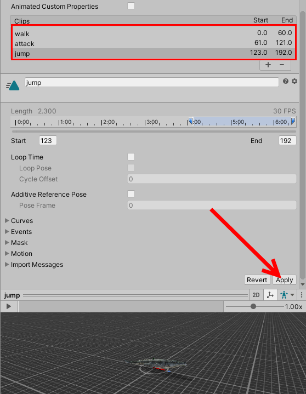Open the avatar preview dropdown arrow
Screen dimensions: 306x394
[292, 295]
